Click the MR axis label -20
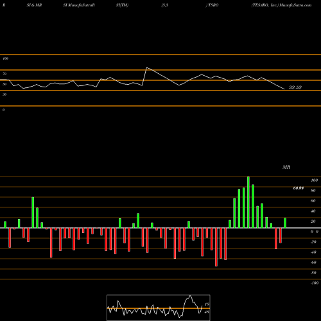Image resolution: width=321 pixels, height=321 pixels. [x=313, y=242]
